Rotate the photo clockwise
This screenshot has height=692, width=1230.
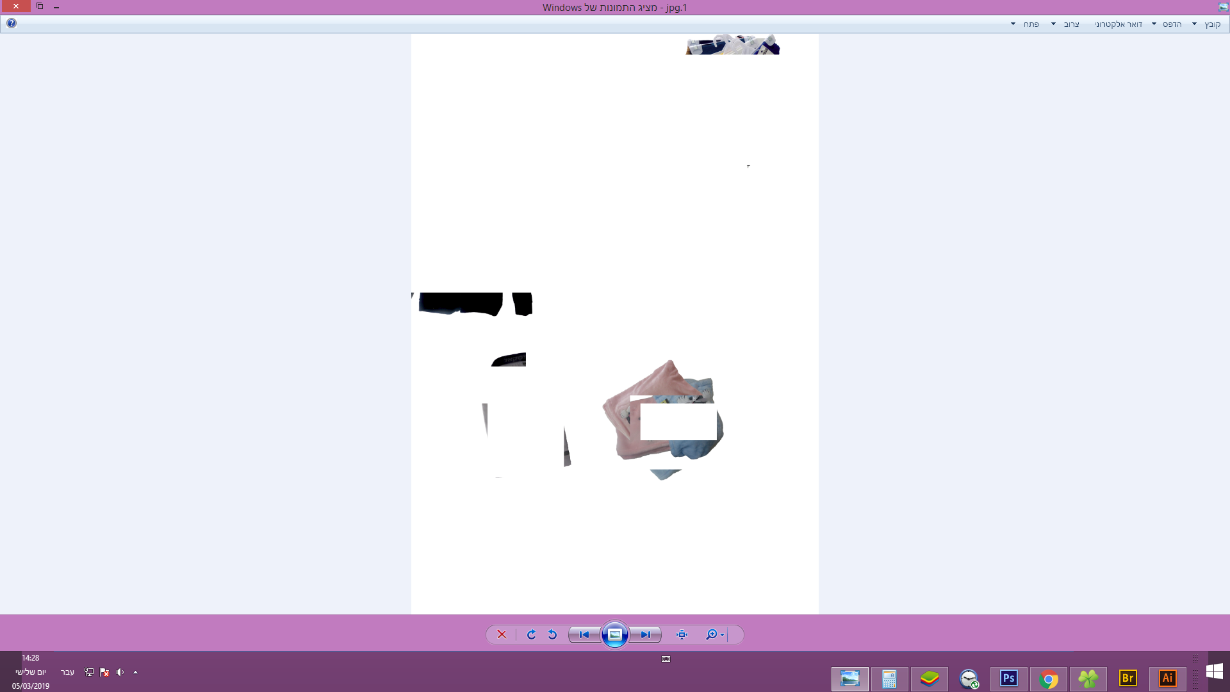tap(531, 634)
